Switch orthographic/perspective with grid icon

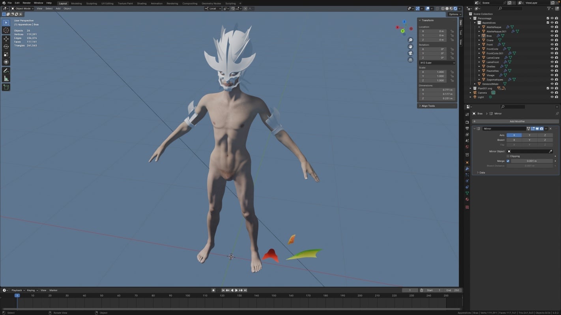[410, 60]
